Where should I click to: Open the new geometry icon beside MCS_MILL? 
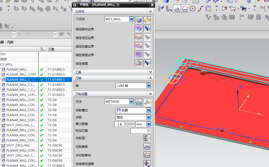click(139, 20)
